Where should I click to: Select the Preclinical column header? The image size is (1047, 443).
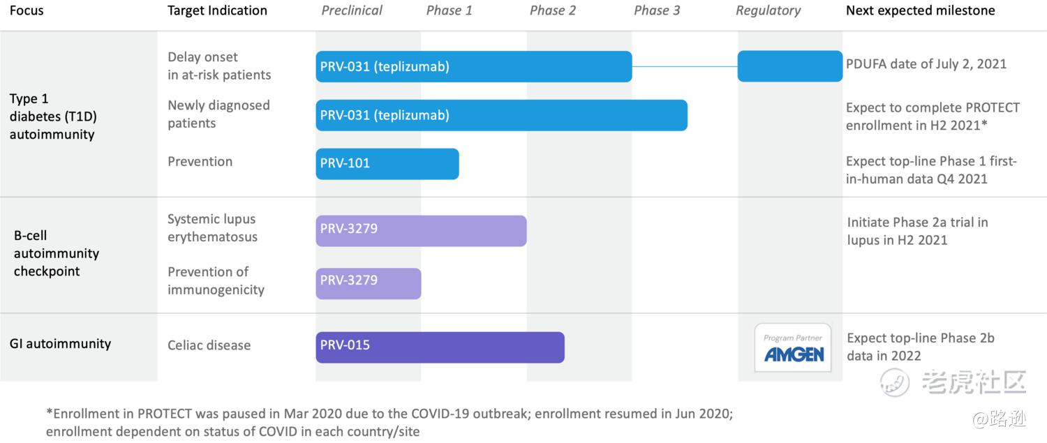point(352,10)
